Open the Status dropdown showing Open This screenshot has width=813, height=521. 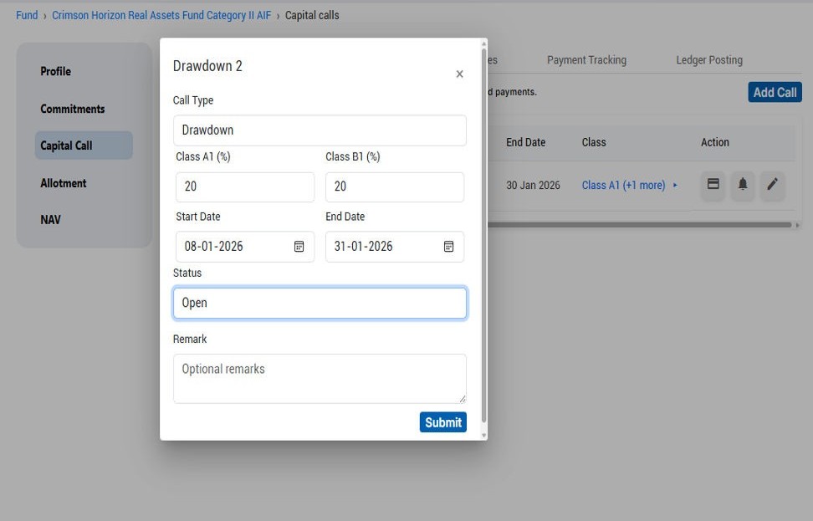click(x=320, y=303)
